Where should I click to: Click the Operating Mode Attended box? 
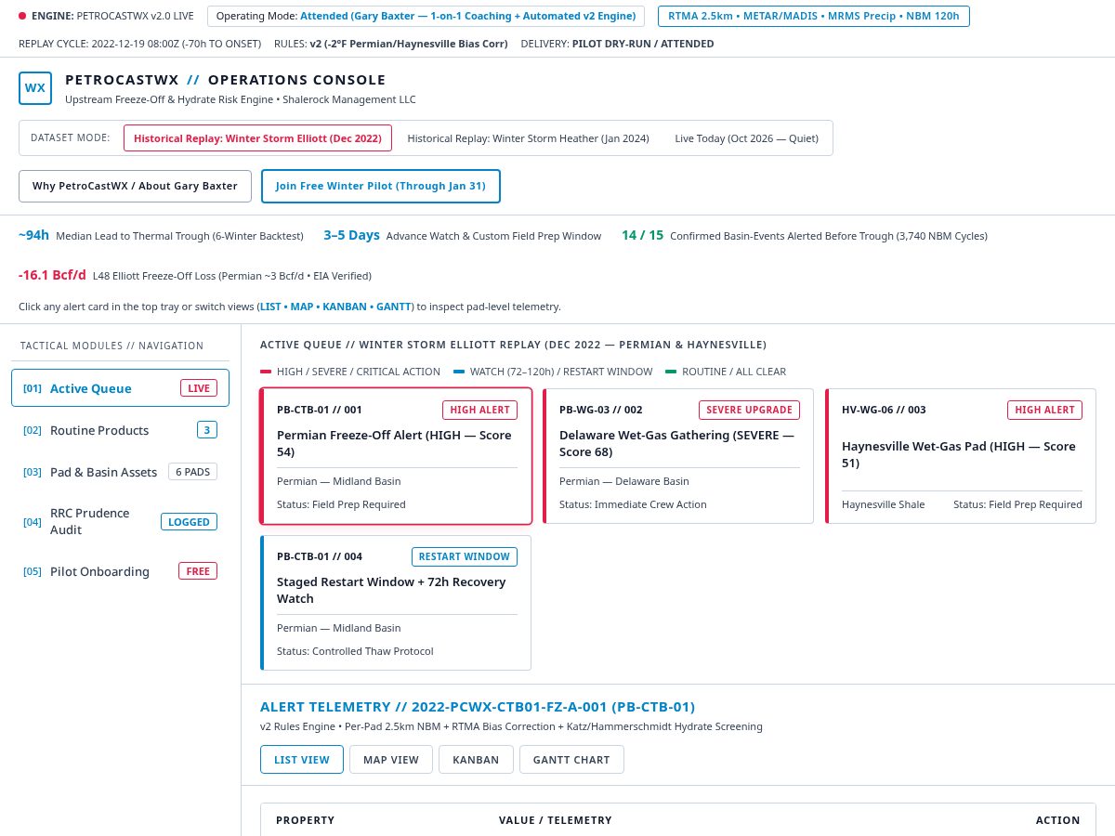426,16
